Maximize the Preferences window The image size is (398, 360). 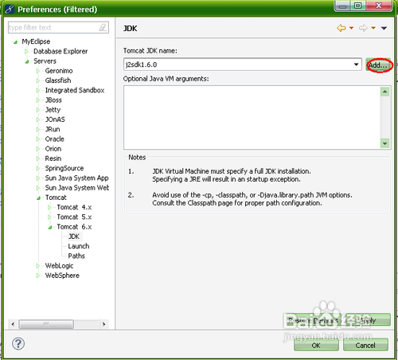point(358,6)
